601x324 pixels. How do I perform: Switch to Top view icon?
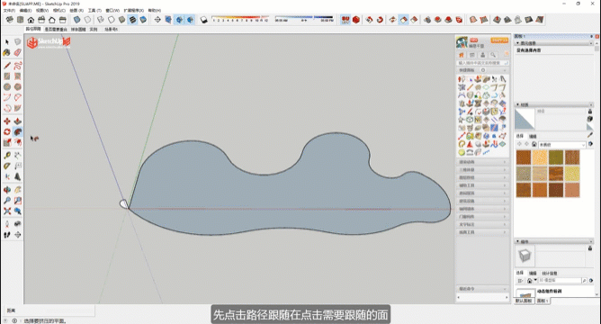click(21, 20)
